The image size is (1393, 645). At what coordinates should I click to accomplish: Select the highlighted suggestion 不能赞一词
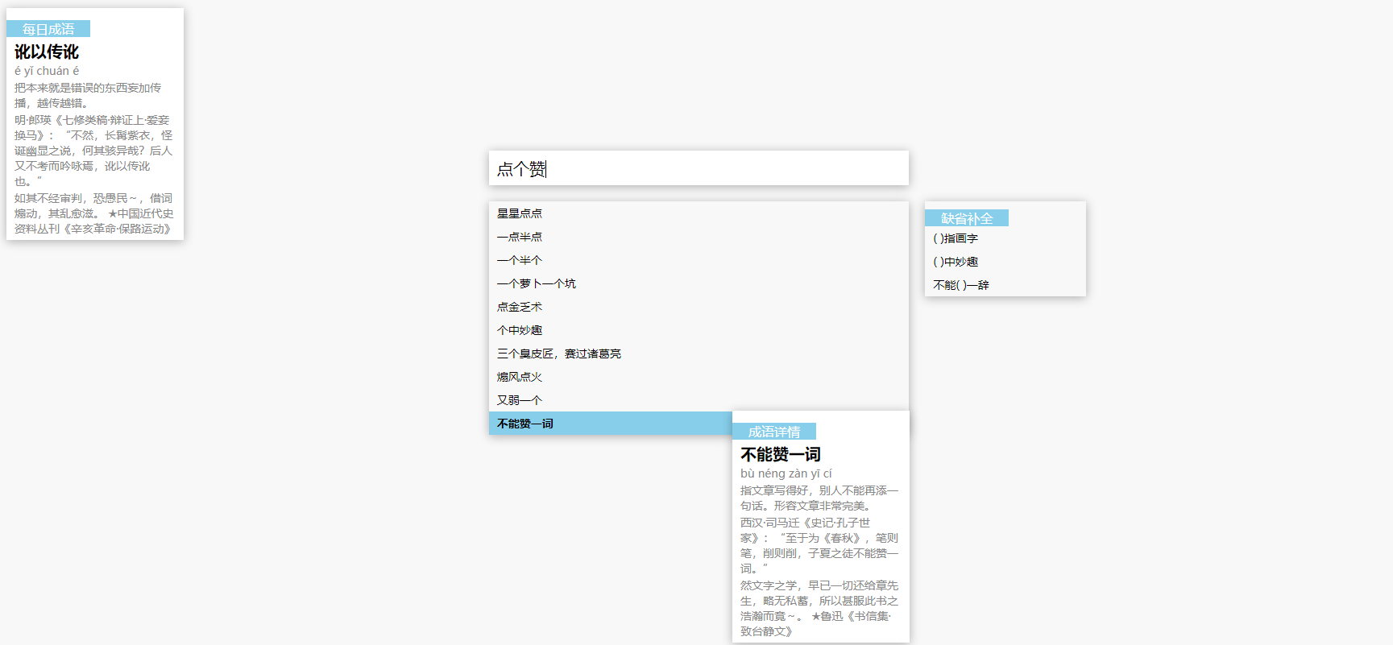click(x=611, y=424)
